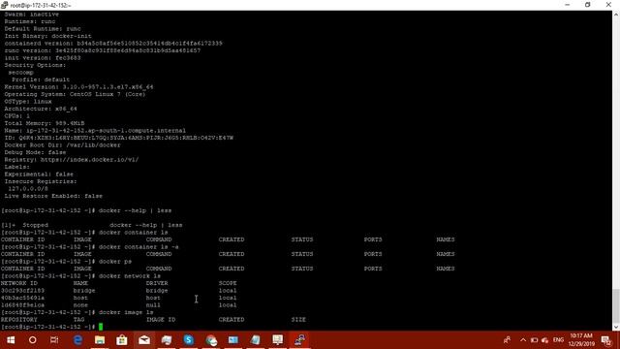Change the ENG input language
620x349 pixels.
[558, 340]
